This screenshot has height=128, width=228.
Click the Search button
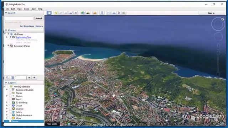pos(39,18)
